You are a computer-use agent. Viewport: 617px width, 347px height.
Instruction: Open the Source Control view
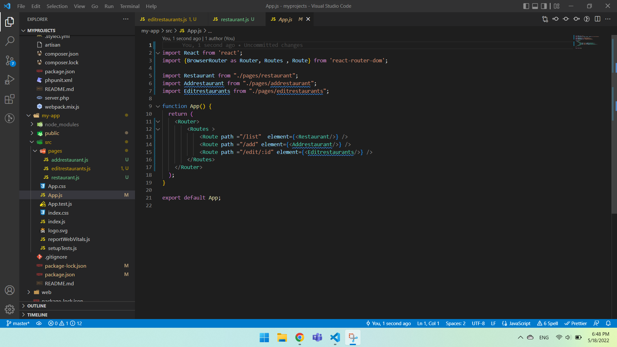coord(10,60)
